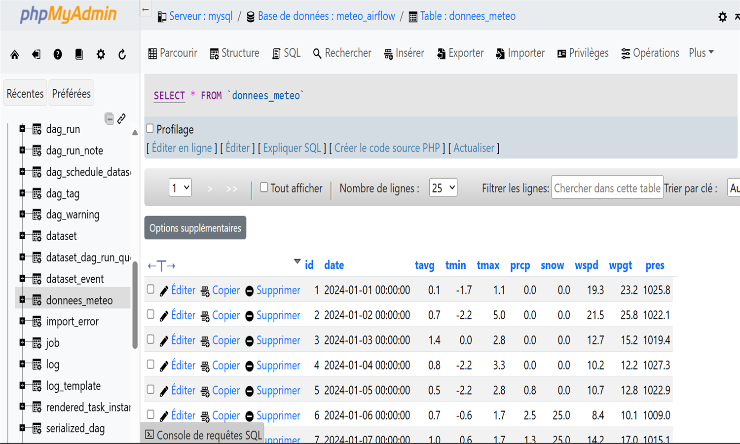Open the documentation help icon
The height and width of the screenshot is (444, 740).
(58, 54)
